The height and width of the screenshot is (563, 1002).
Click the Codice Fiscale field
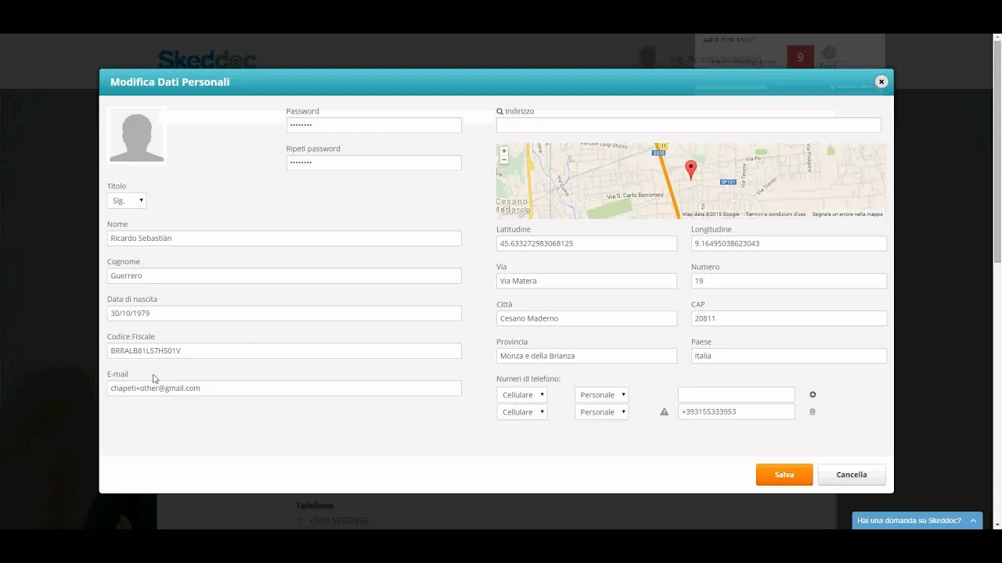tap(284, 350)
